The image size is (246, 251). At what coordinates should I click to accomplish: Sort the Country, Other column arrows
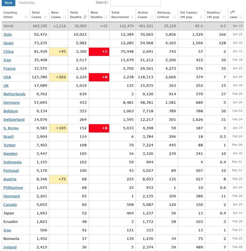[x=26, y=17]
